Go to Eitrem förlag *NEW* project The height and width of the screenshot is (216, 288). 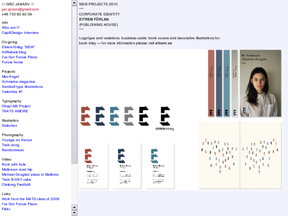coord(18,47)
